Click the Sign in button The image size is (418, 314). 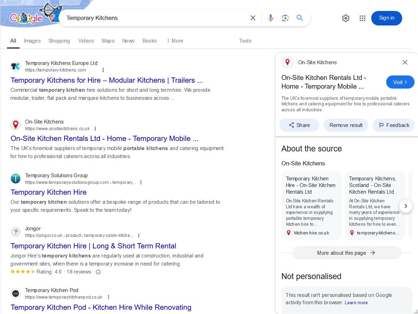[x=387, y=18]
